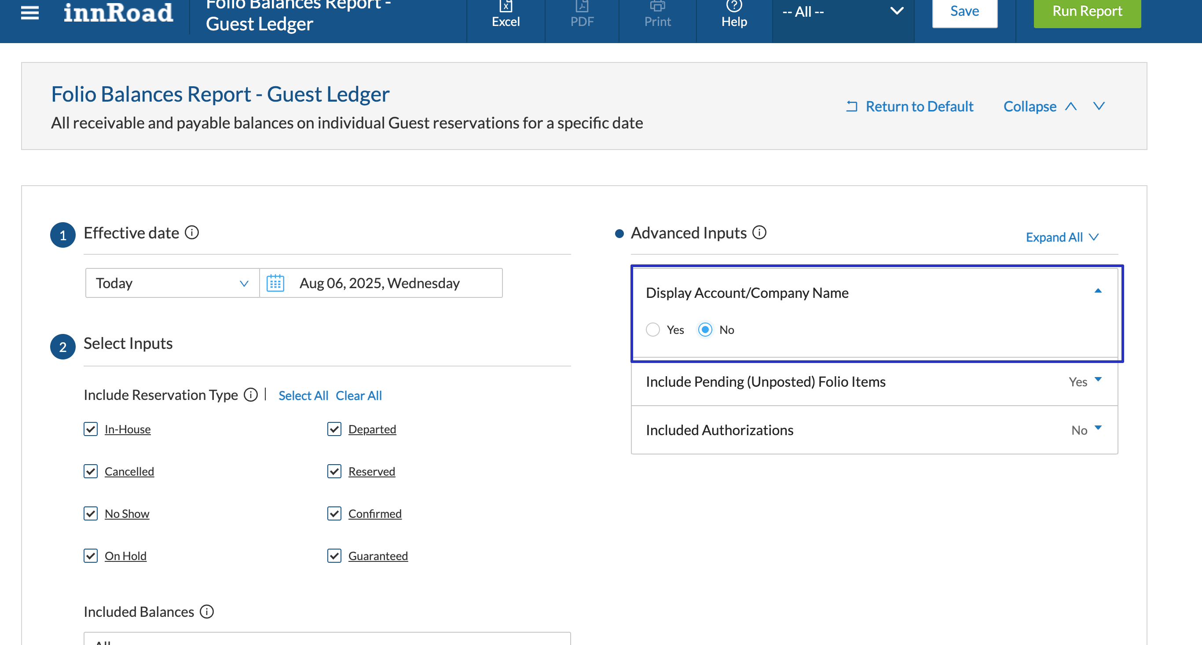Expand Include Pending Folio Items section
The image size is (1202, 645).
1097,380
